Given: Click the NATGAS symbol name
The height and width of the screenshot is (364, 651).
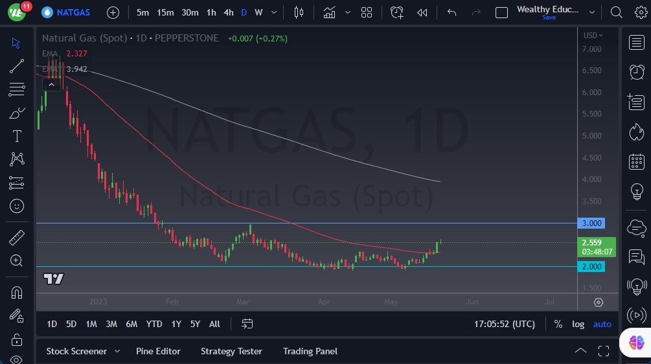Looking at the screenshot, I should pos(73,12).
